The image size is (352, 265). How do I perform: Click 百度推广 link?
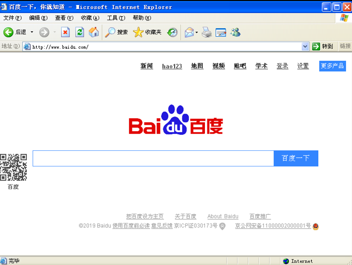click(x=260, y=216)
